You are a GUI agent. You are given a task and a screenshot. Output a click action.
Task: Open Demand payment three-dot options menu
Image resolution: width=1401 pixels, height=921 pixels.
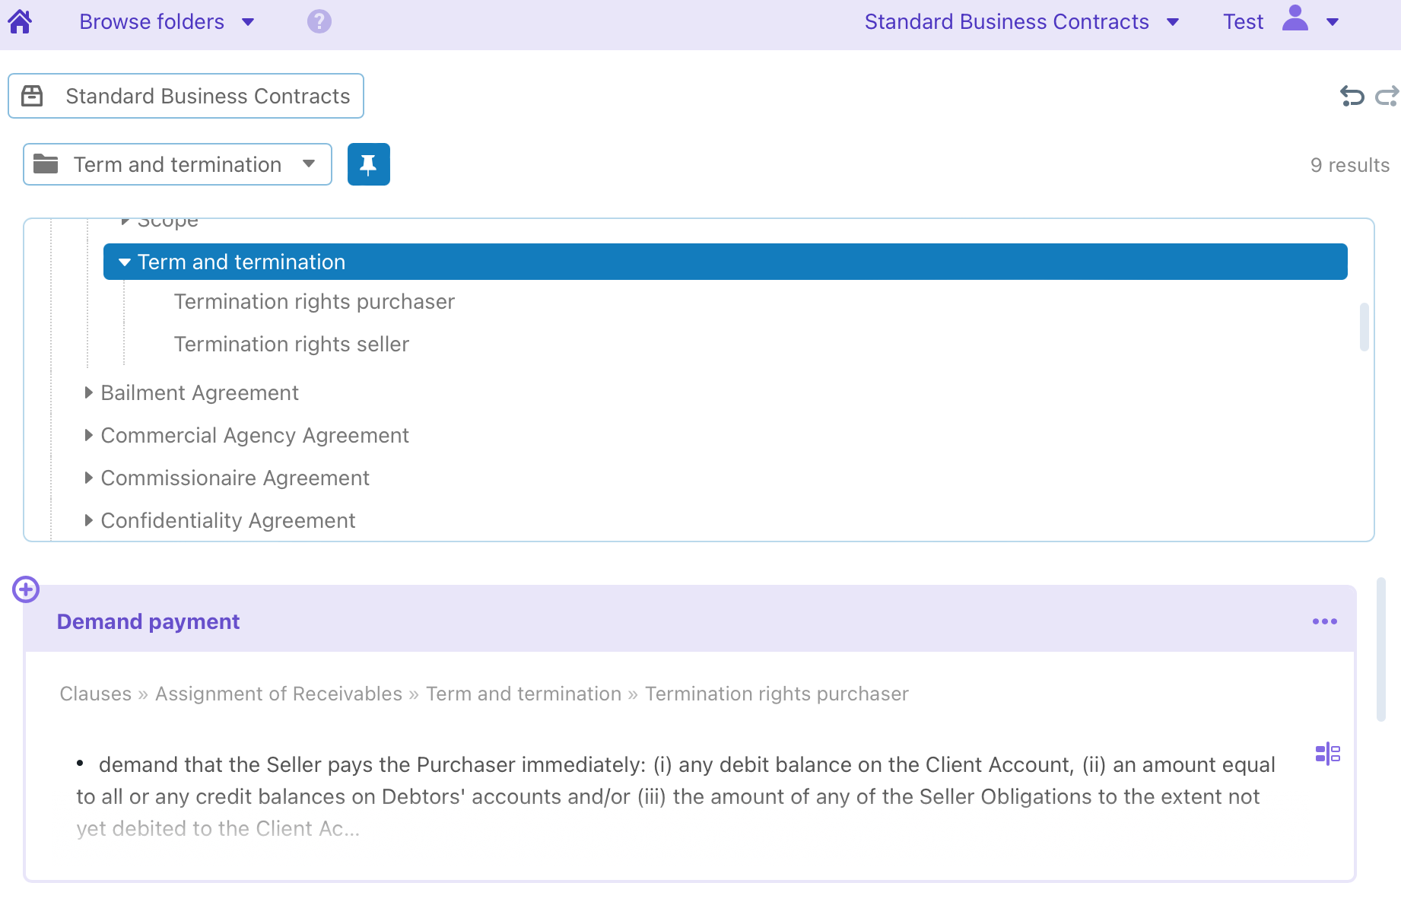pyautogui.click(x=1325, y=621)
